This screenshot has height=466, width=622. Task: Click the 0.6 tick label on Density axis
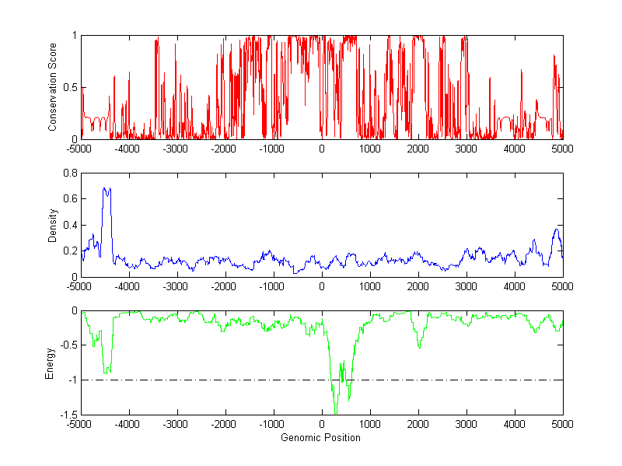click(70, 199)
